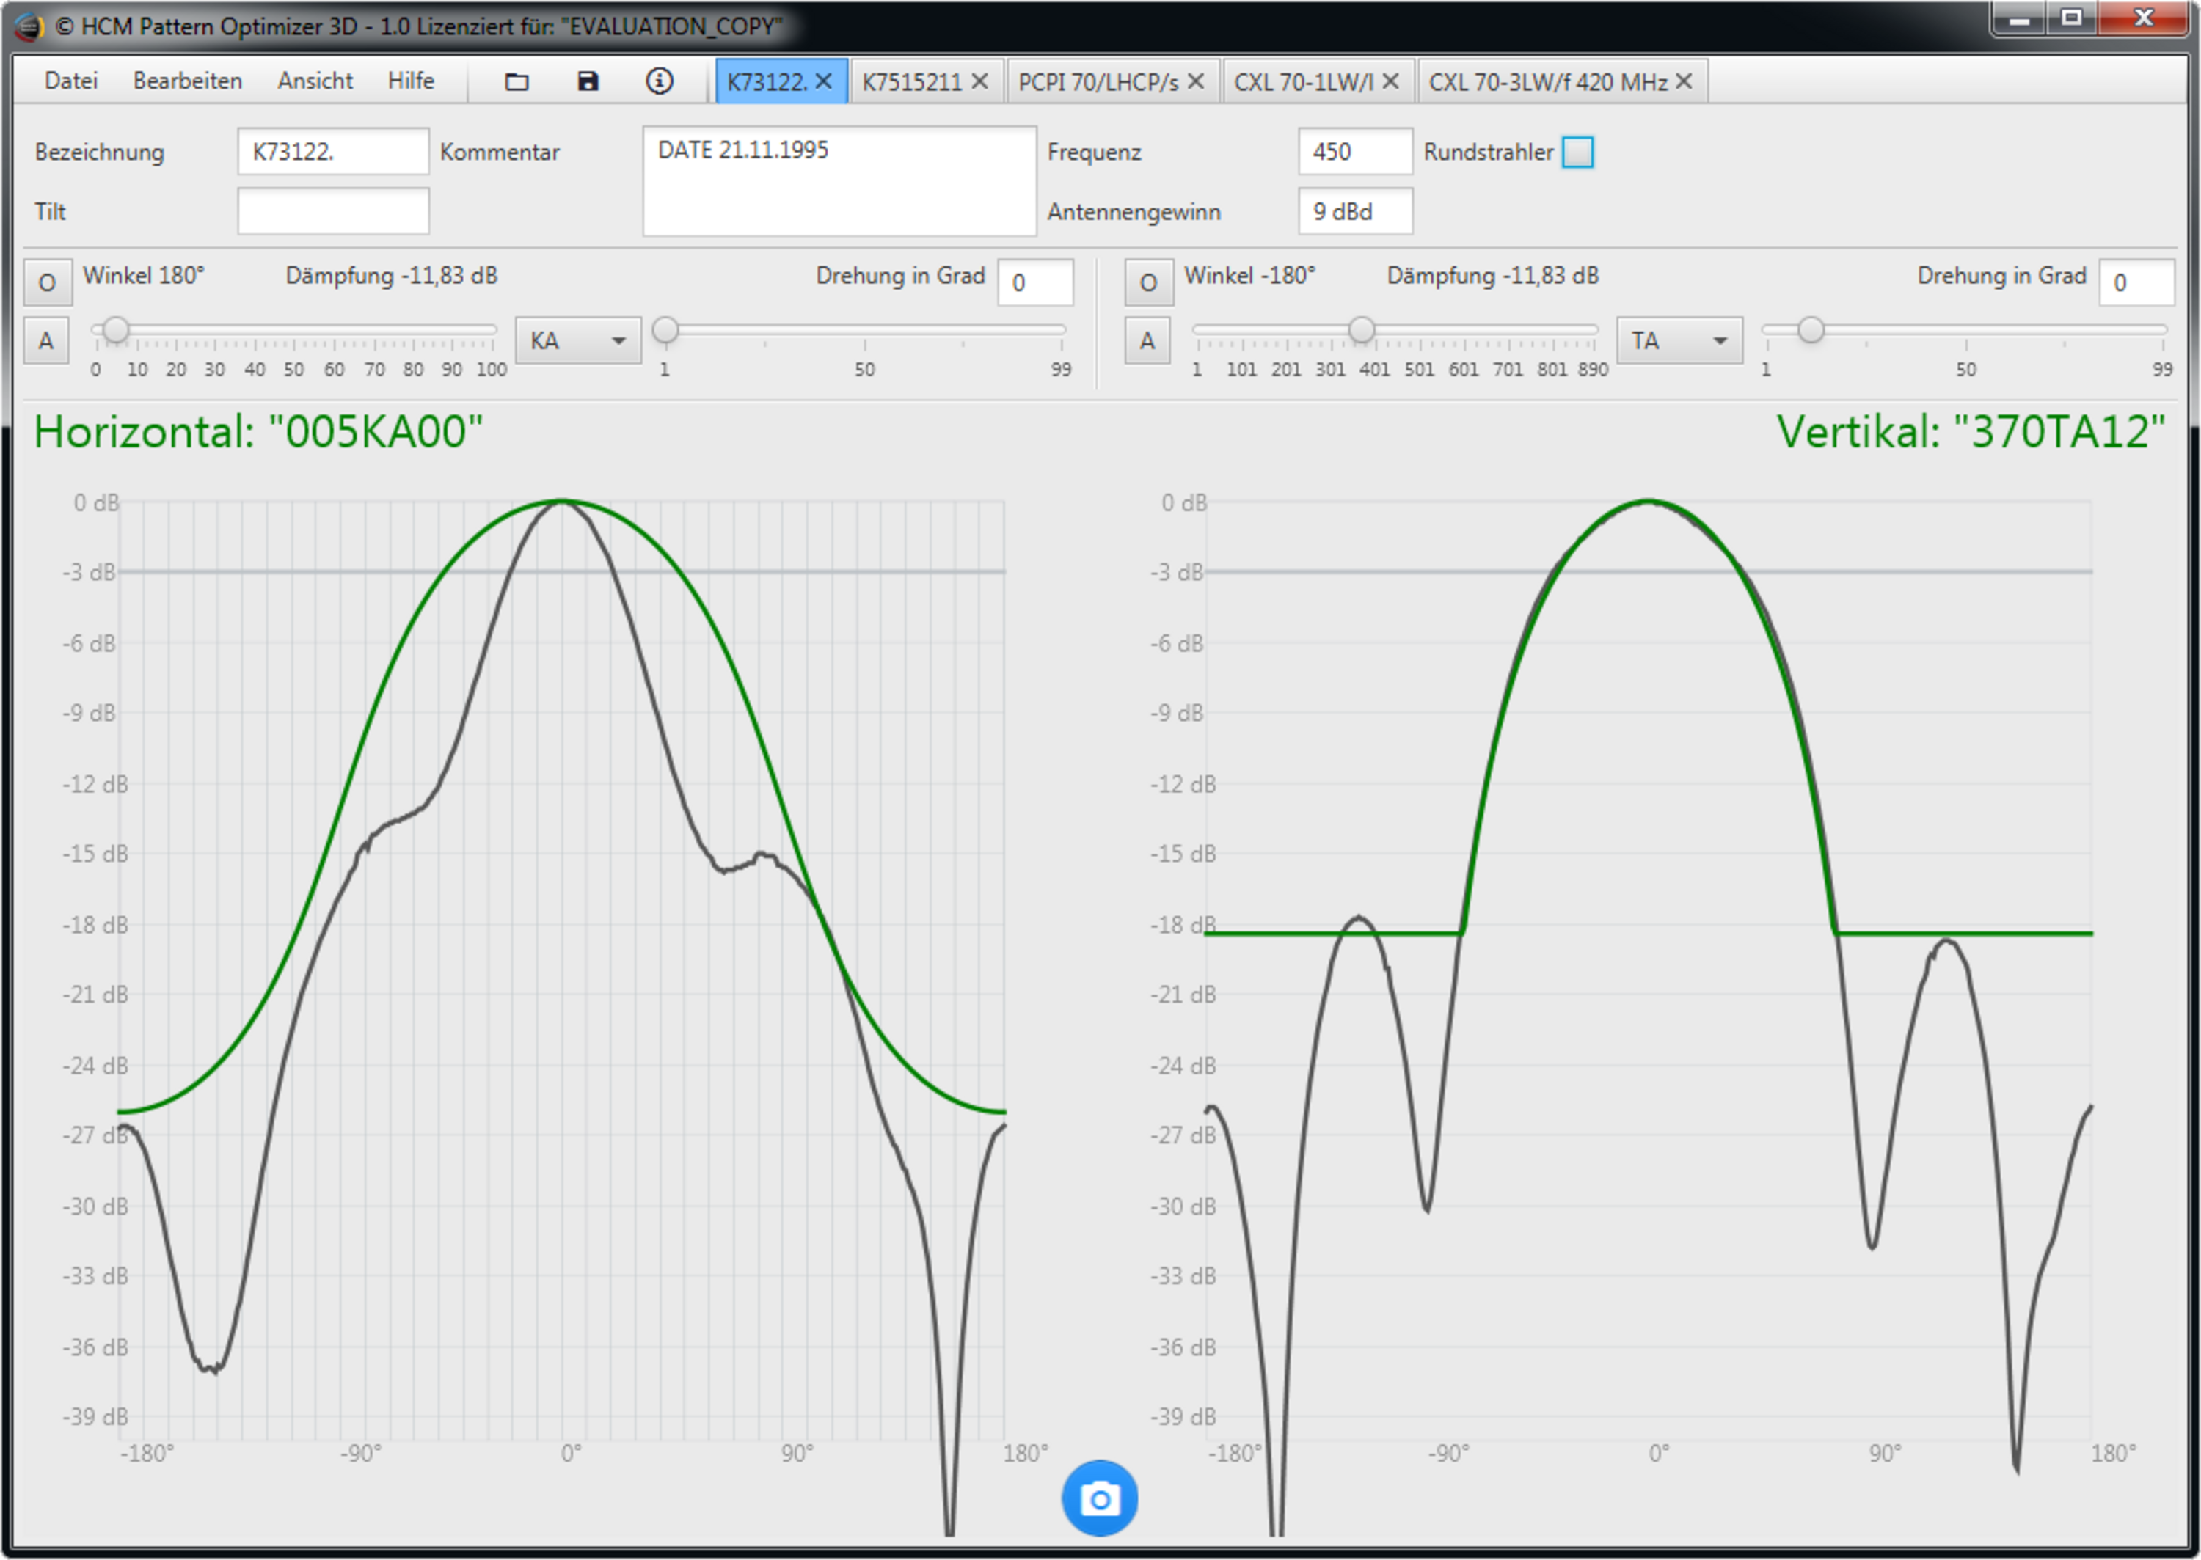Open the Ansicht menu
Viewport: 2201px width, 1560px height.
(315, 81)
